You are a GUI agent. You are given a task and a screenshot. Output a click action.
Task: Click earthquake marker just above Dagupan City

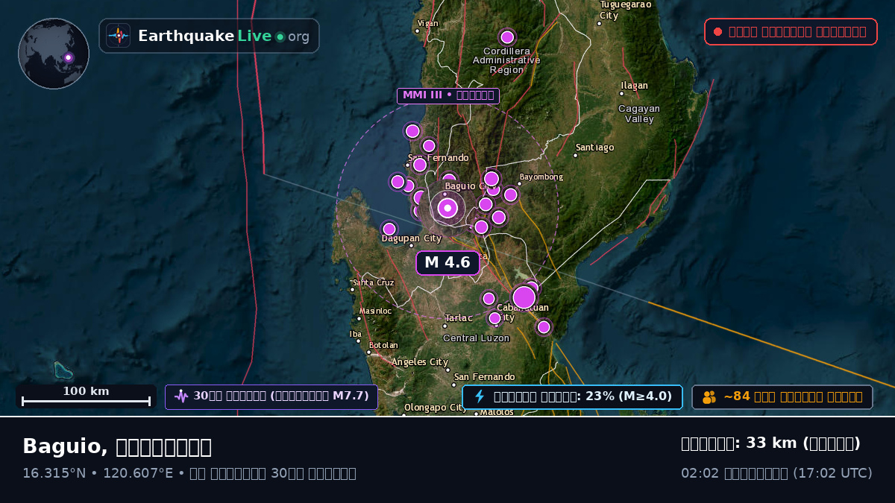tap(389, 229)
